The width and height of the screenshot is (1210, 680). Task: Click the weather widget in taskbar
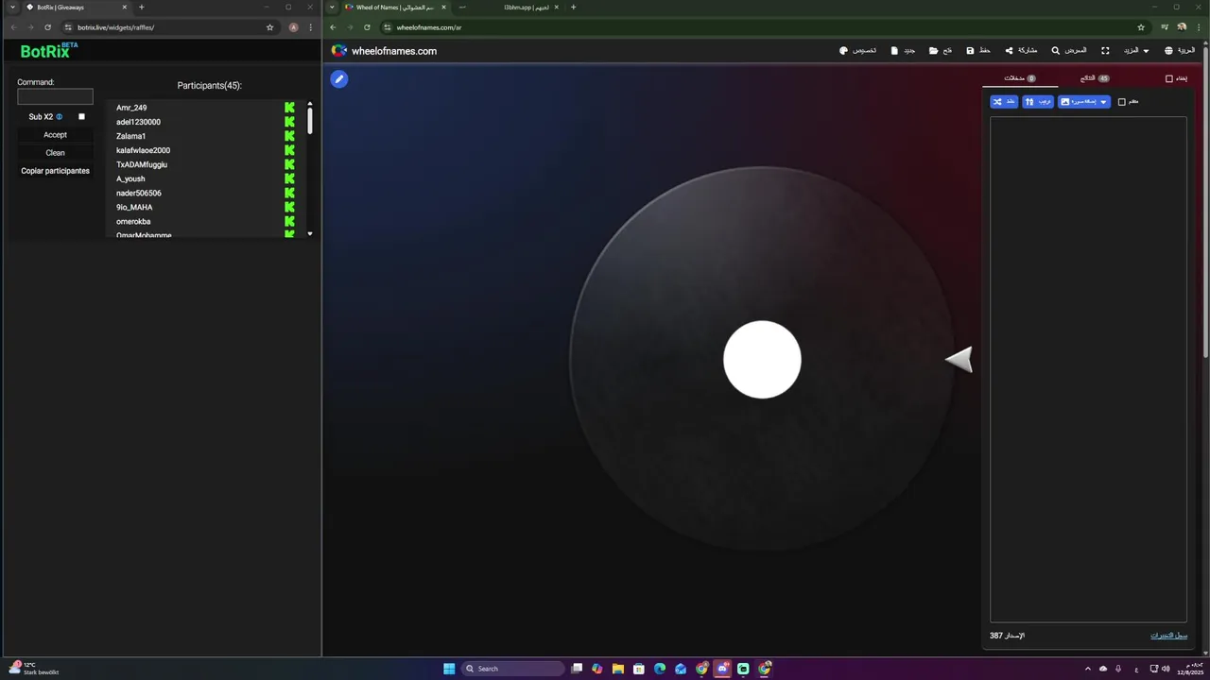[x=36, y=669]
